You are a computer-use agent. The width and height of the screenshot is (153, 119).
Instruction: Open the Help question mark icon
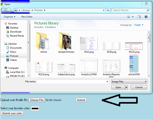146,17
